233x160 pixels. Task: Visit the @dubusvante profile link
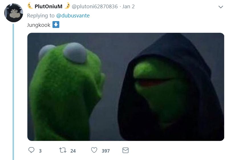point(73,16)
